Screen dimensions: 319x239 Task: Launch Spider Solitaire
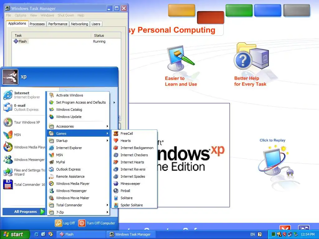[134, 205]
